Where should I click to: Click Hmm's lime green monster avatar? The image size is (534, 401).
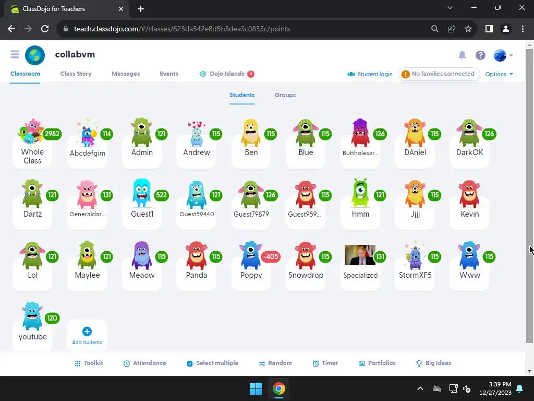coord(360,193)
